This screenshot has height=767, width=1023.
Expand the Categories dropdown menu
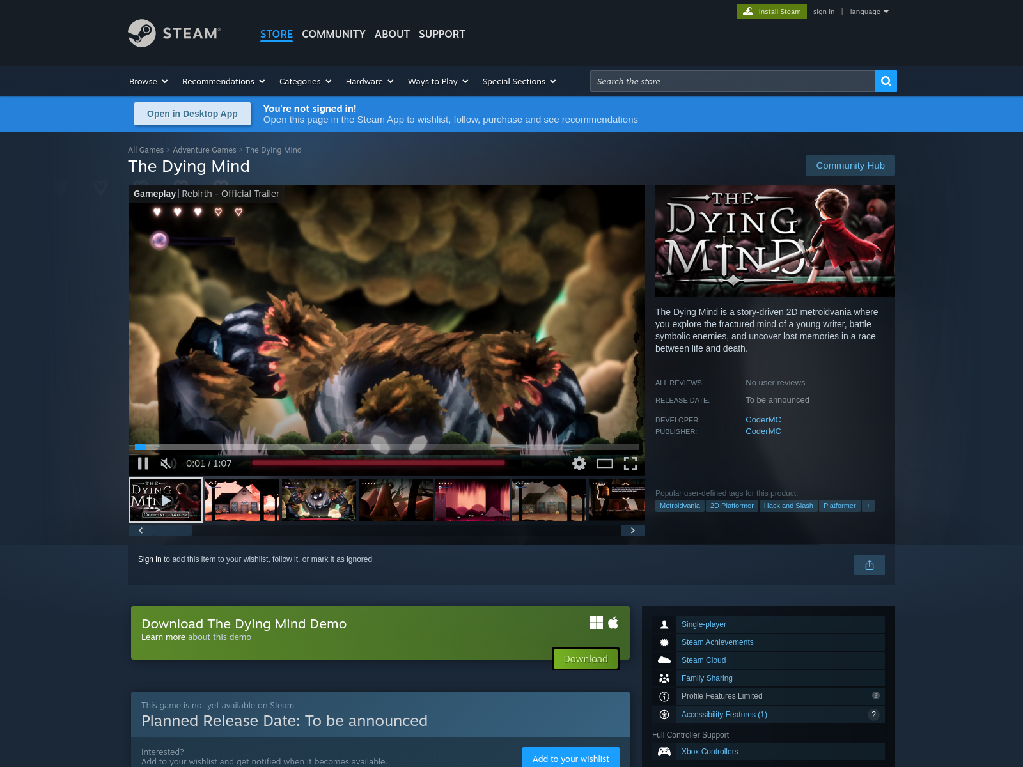(306, 81)
